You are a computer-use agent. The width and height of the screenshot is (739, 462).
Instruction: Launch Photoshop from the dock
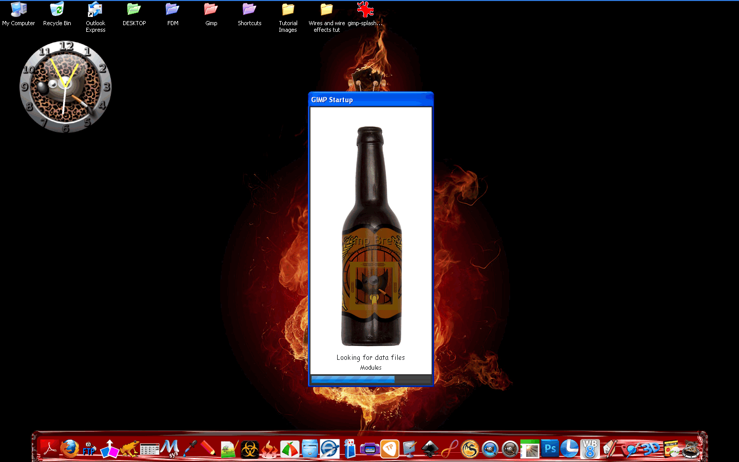coord(550,449)
